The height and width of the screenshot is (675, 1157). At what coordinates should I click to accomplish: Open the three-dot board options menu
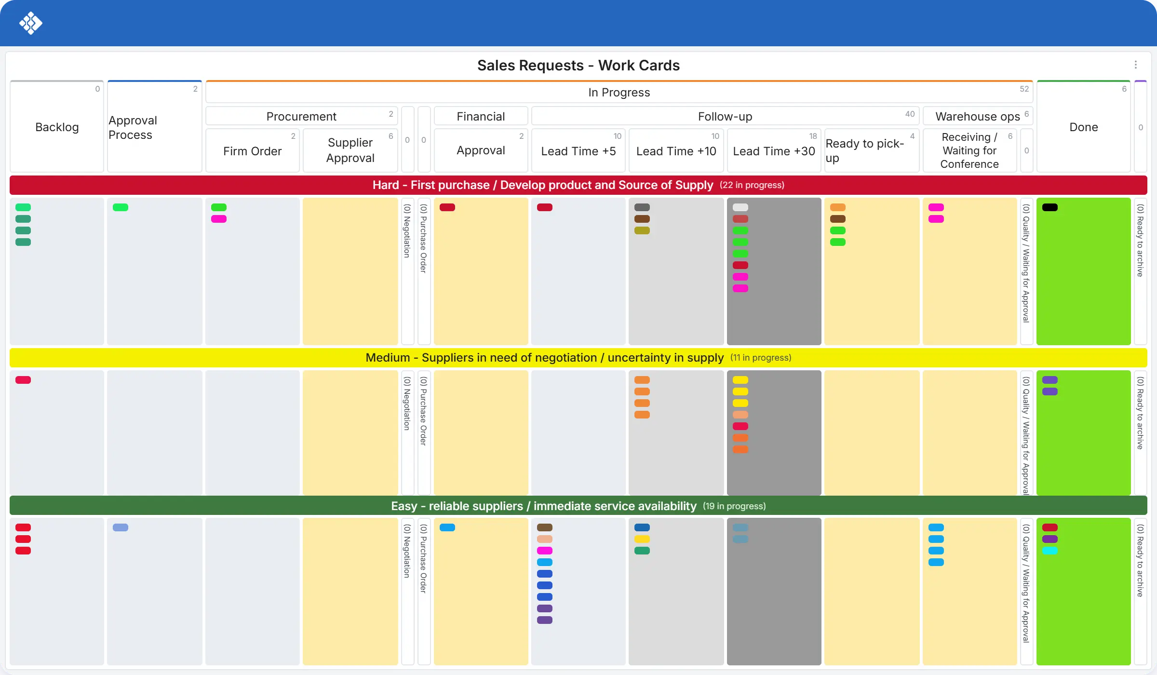tap(1136, 65)
